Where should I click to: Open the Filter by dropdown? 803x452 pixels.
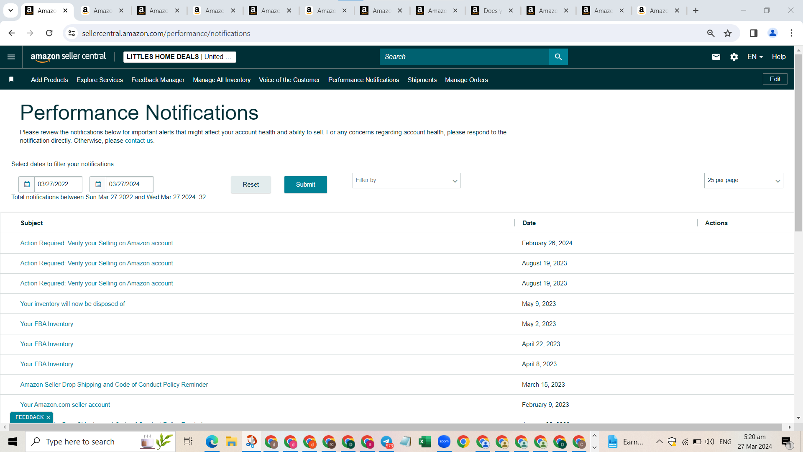(x=406, y=180)
